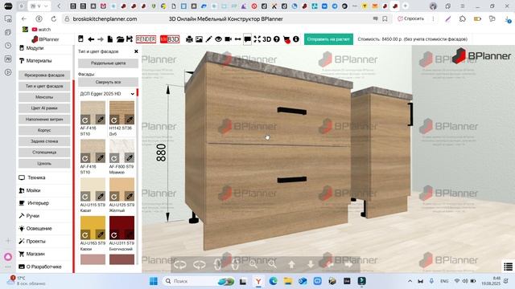Image resolution: width=515 pixels, height=289 pixels.
Task: Click the fullscreen expand icon
Action: pos(257,39)
